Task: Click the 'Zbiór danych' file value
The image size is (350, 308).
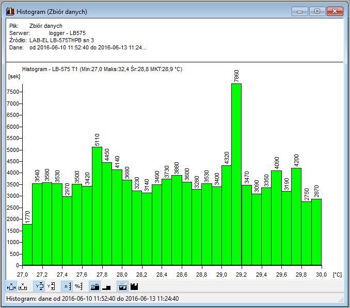Action: 46,26
